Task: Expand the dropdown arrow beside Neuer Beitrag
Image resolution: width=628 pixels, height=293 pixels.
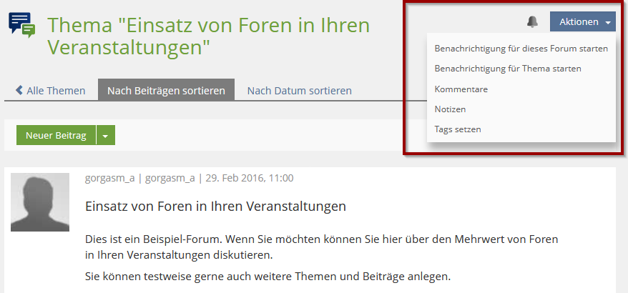Action: pos(105,135)
